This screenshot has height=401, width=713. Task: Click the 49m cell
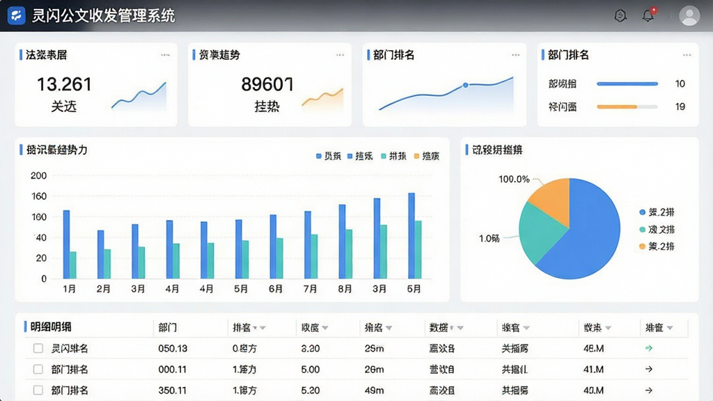[x=374, y=391]
